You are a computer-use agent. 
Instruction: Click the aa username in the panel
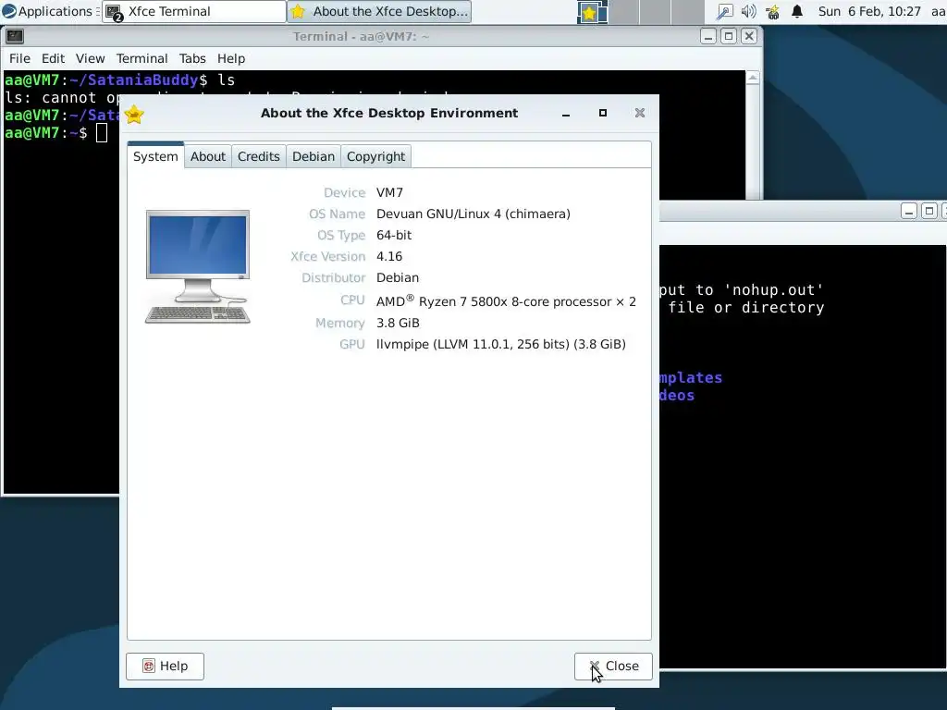pos(938,11)
